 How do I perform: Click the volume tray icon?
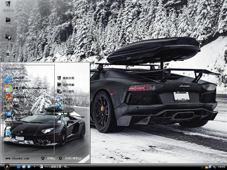pos(214,167)
